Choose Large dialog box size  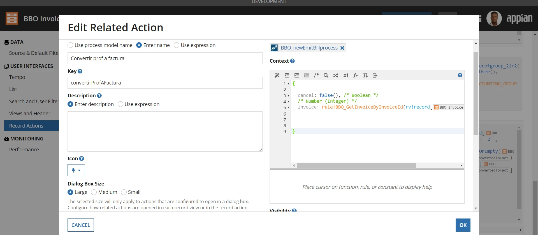click(x=70, y=192)
